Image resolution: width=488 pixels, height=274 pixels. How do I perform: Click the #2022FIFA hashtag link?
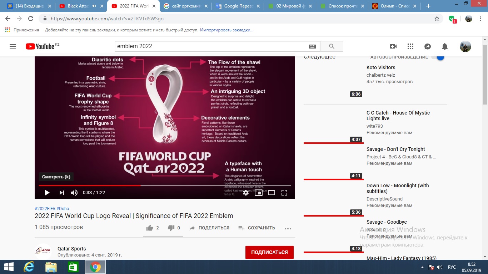45,208
